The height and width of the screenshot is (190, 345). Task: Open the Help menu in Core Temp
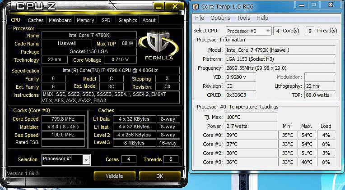(x=262, y=18)
